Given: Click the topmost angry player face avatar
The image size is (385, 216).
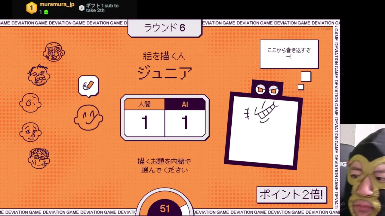Looking at the screenshot, I should coord(54,52).
